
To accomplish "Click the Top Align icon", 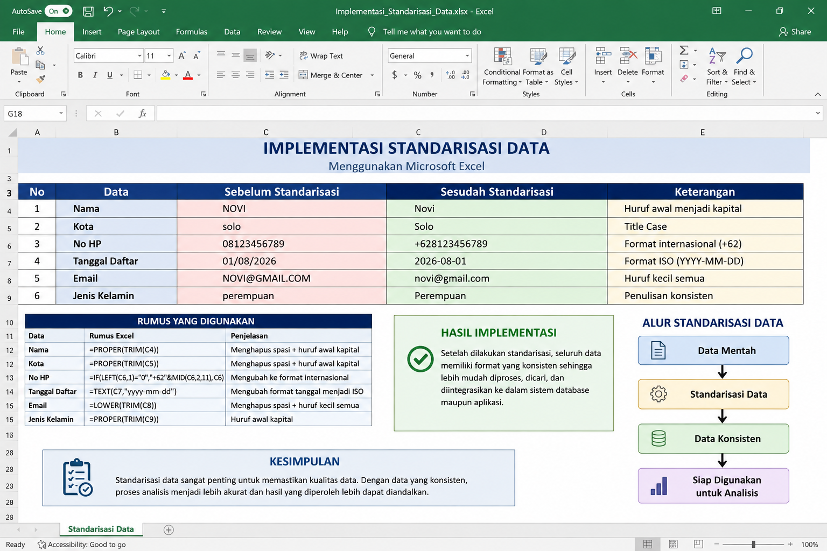I will [221, 55].
